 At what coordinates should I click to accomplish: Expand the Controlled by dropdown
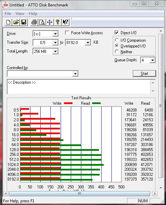(x=75, y=74)
